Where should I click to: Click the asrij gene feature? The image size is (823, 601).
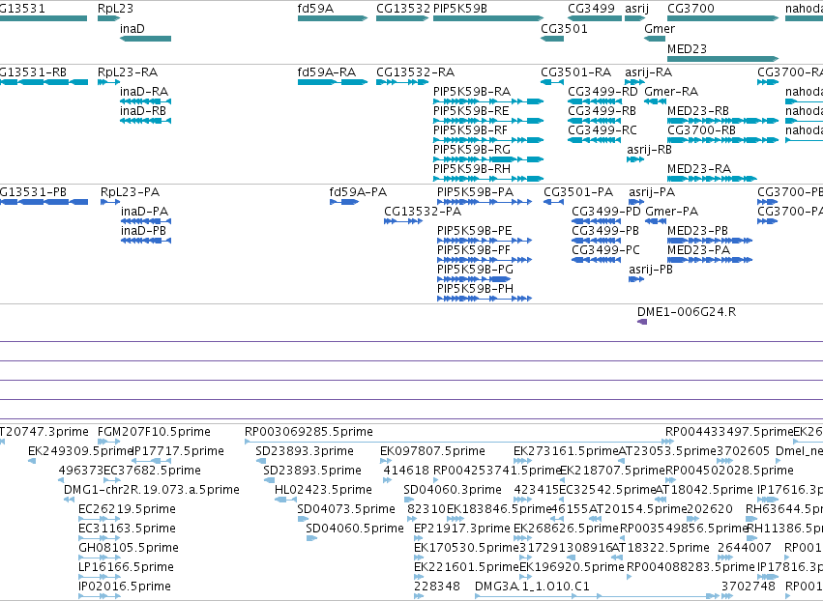634,19
